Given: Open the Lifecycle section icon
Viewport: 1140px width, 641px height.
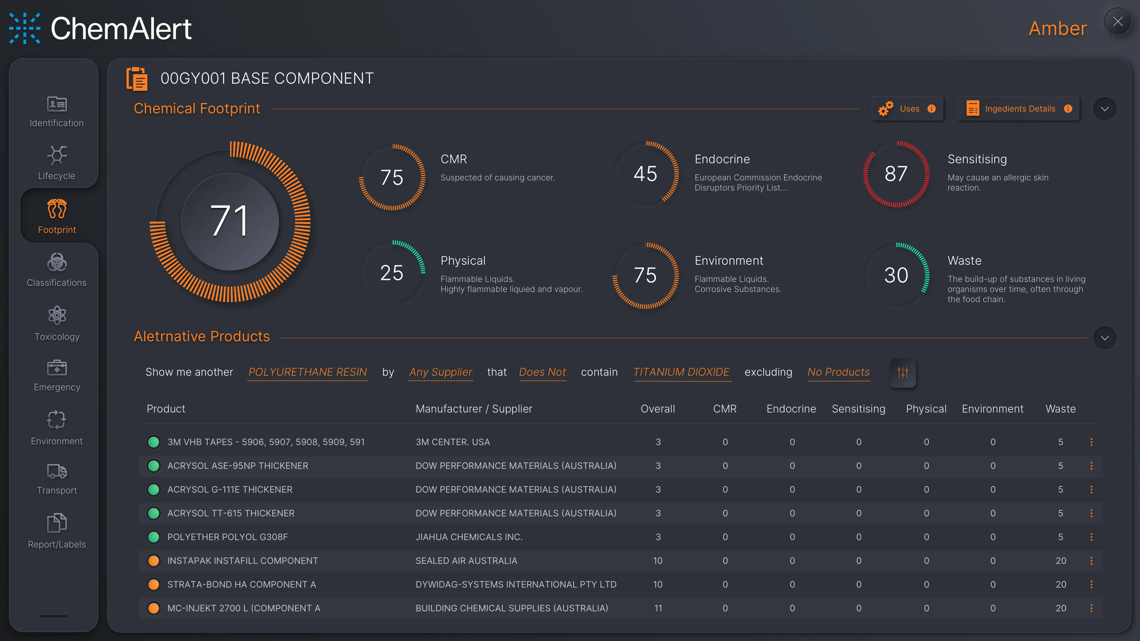Looking at the screenshot, I should tap(57, 155).
